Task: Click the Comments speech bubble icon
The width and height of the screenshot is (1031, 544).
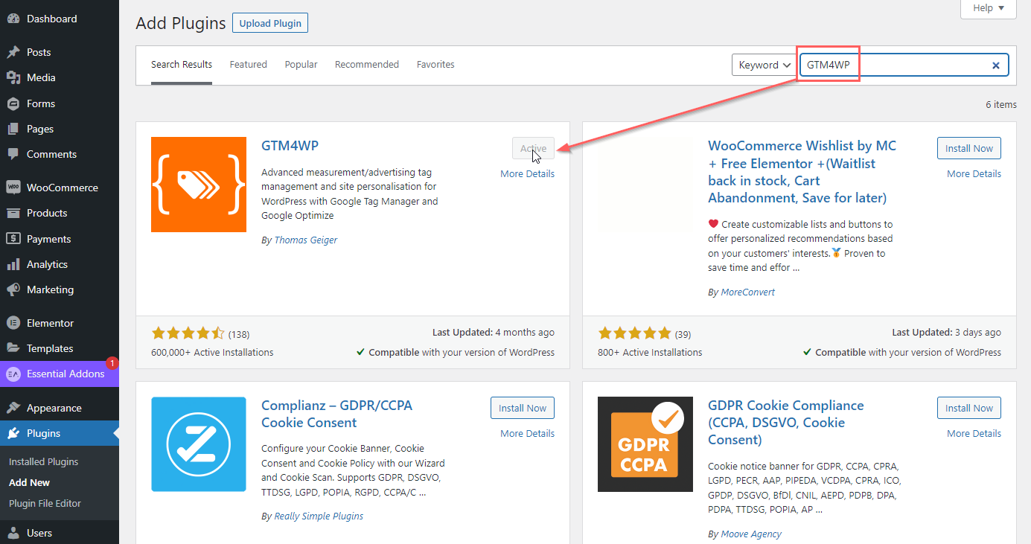Action: pos(13,154)
